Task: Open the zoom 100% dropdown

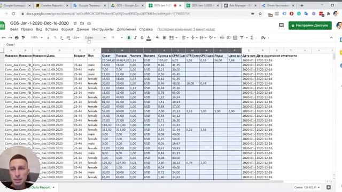Action: pyautogui.click(x=37, y=38)
